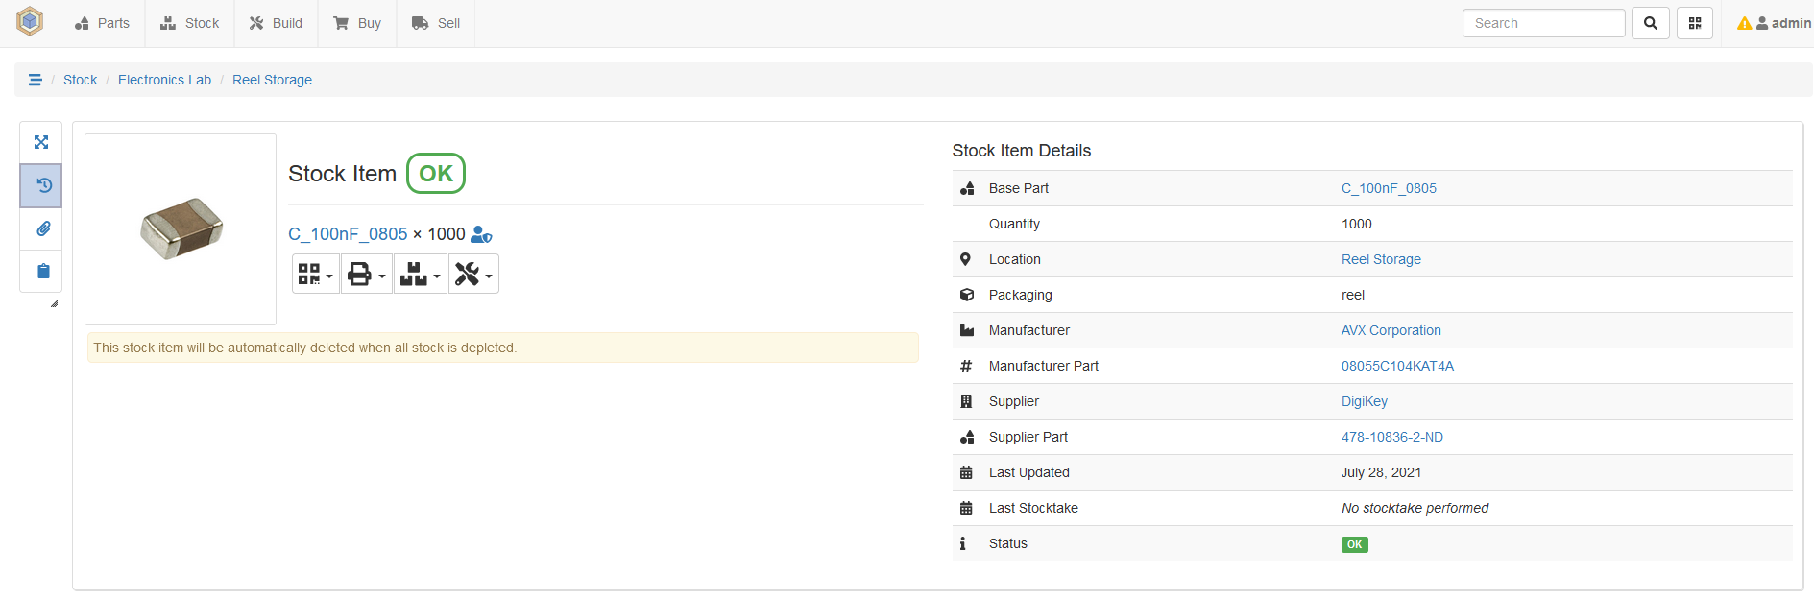This screenshot has height=600, width=1814.
Task: Expand the printing actions dropdown
Action: click(366, 275)
